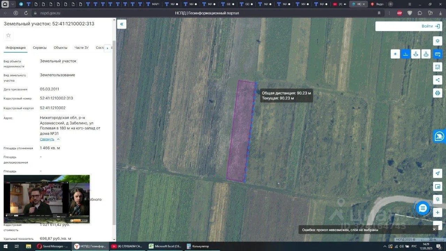446x251 pixels.
Task: Click the my location arrow icon
Action: (x=438, y=173)
